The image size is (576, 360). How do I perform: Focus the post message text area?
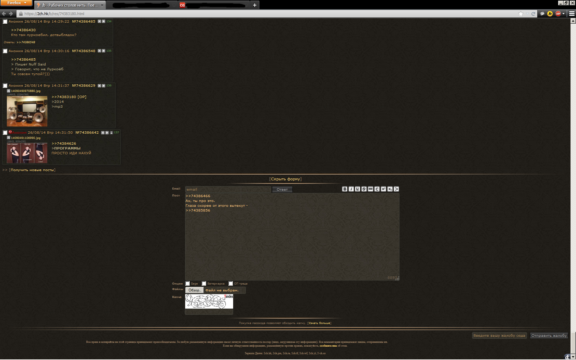292,237
